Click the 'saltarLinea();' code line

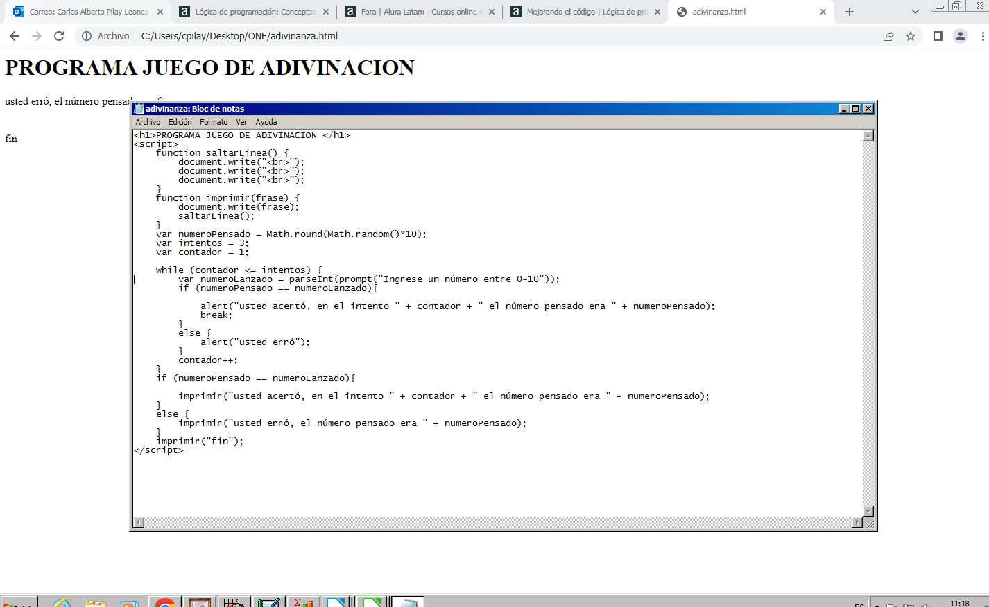click(216, 216)
